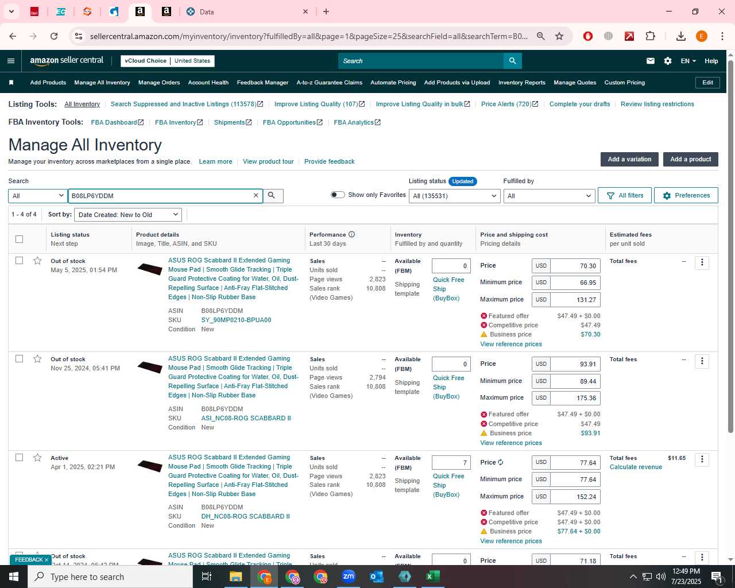Run inventory search with magnifier button
This screenshot has height=588, width=735.
click(x=272, y=196)
